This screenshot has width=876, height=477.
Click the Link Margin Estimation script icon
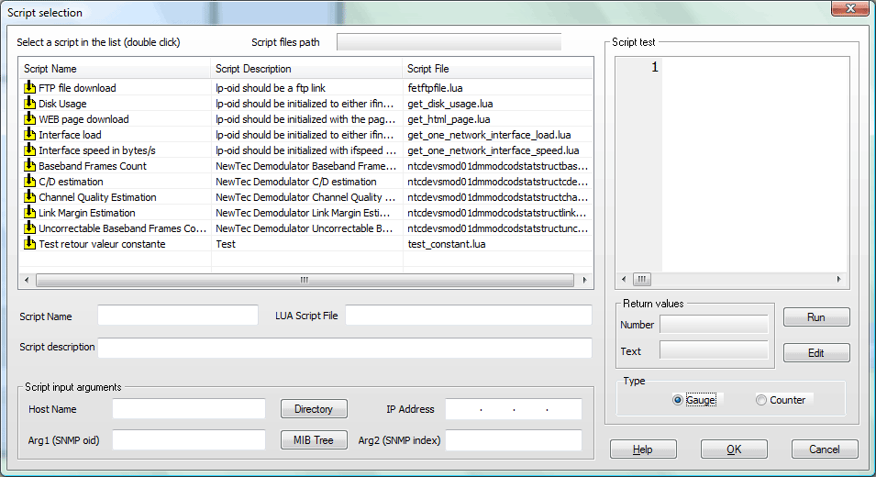click(29, 213)
